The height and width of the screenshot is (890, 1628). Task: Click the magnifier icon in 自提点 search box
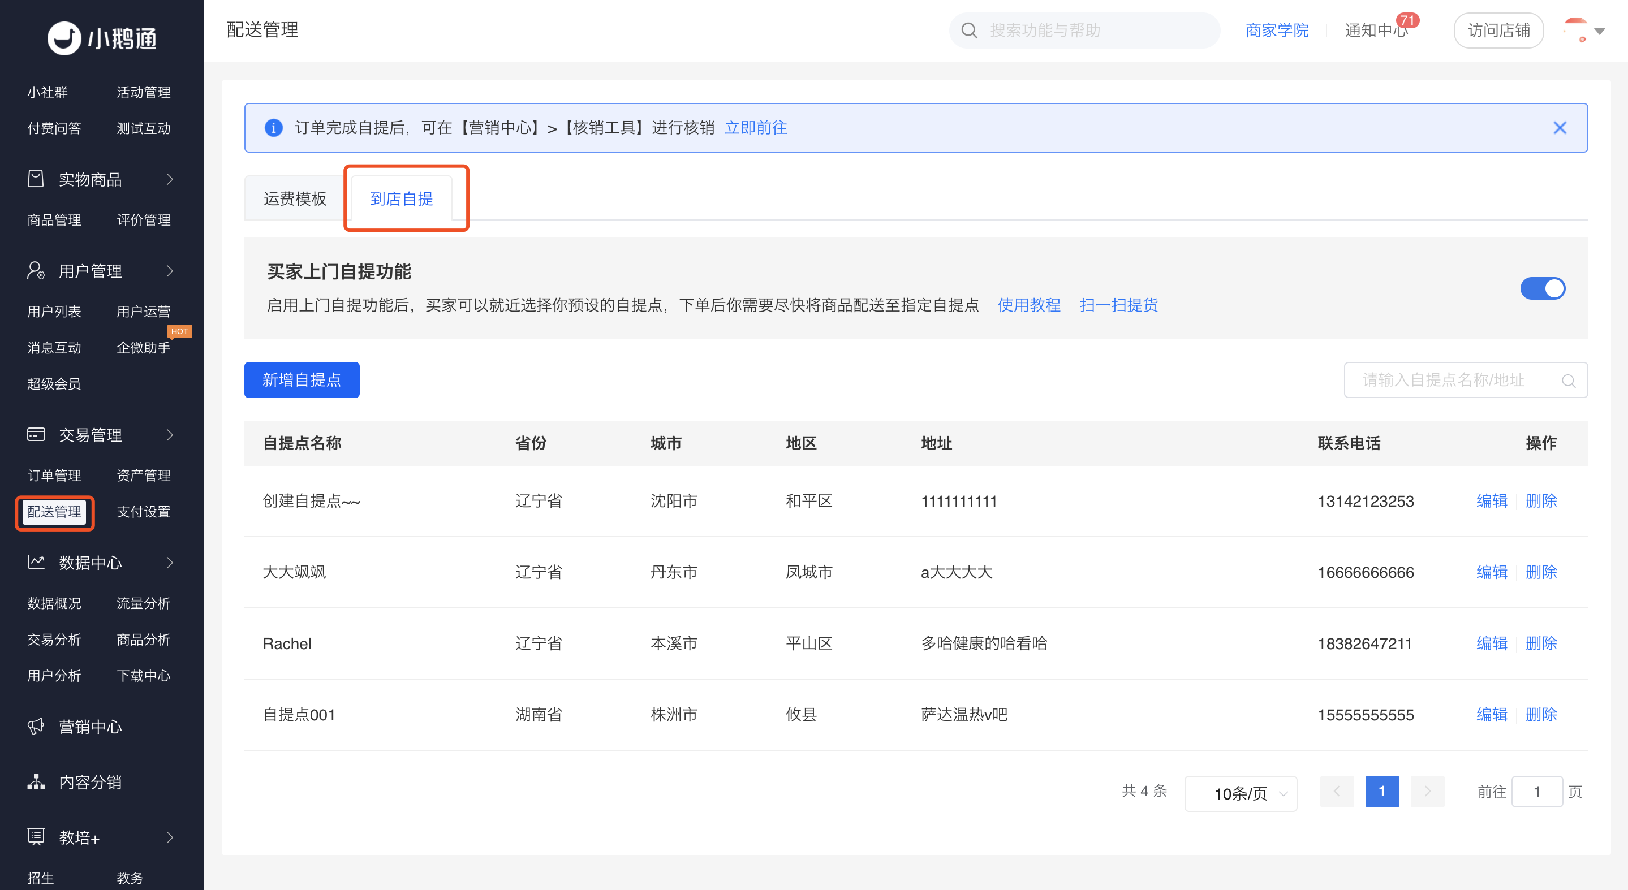[x=1568, y=380]
